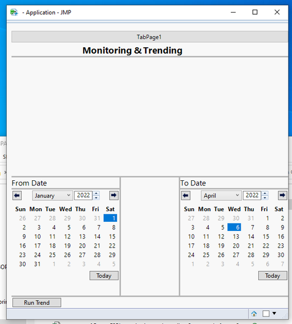The width and height of the screenshot is (292, 324).
Task: Click the home icon in status bar
Action: tap(254, 314)
